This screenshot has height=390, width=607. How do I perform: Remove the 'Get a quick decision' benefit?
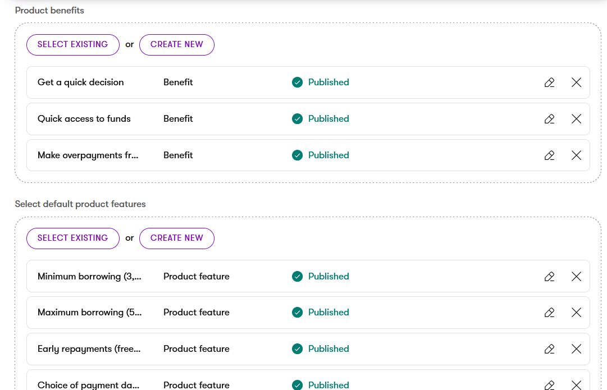coord(577,82)
